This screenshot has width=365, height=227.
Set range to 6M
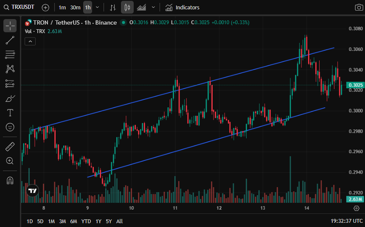[73, 221]
